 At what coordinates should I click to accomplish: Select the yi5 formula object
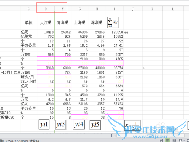pyautogui.click(x=95, y=125)
